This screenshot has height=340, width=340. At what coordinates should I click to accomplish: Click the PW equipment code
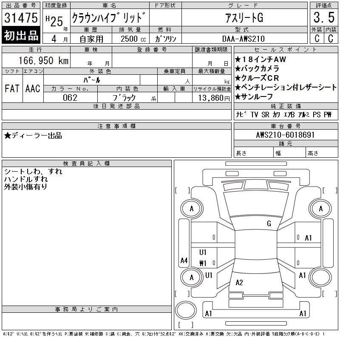[328, 114]
